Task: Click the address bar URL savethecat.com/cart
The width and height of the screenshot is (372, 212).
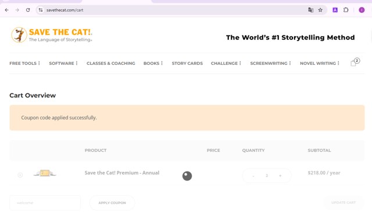Action: pos(65,10)
